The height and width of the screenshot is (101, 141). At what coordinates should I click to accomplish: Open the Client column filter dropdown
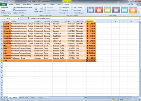coord(33,21)
